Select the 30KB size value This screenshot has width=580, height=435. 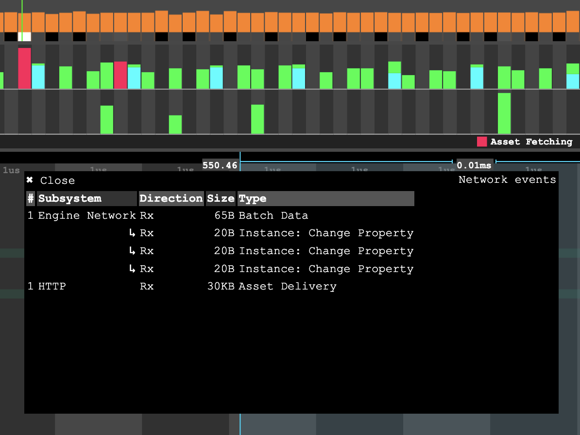(221, 286)
